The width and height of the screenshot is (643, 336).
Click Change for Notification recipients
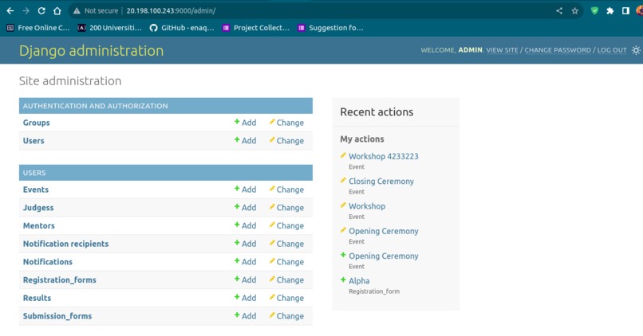coord(286,244)
